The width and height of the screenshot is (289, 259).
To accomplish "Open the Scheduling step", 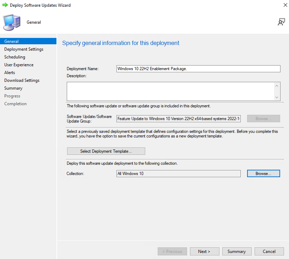I will (x=15, y=57).
